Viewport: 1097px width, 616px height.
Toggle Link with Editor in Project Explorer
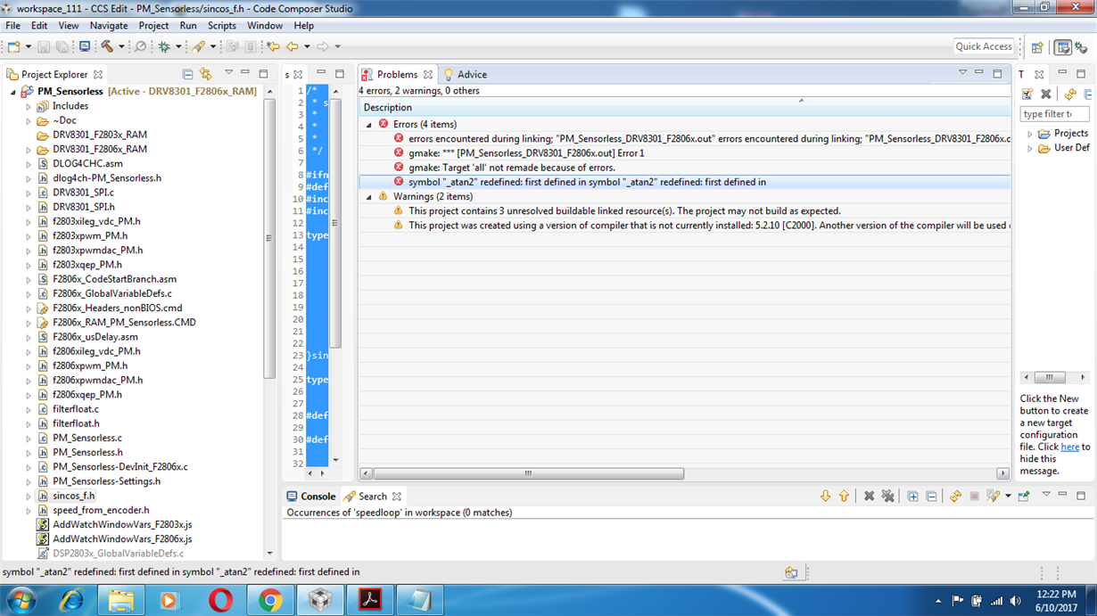(x=206, y=75)
